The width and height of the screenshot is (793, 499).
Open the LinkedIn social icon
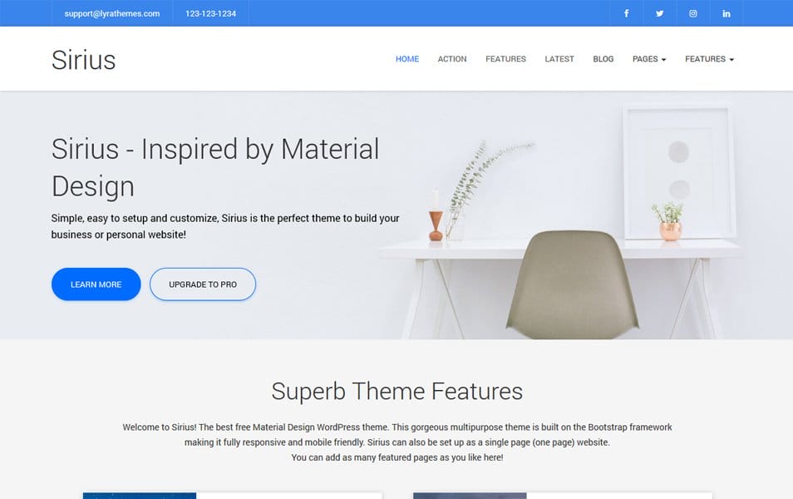pos(726,13)
